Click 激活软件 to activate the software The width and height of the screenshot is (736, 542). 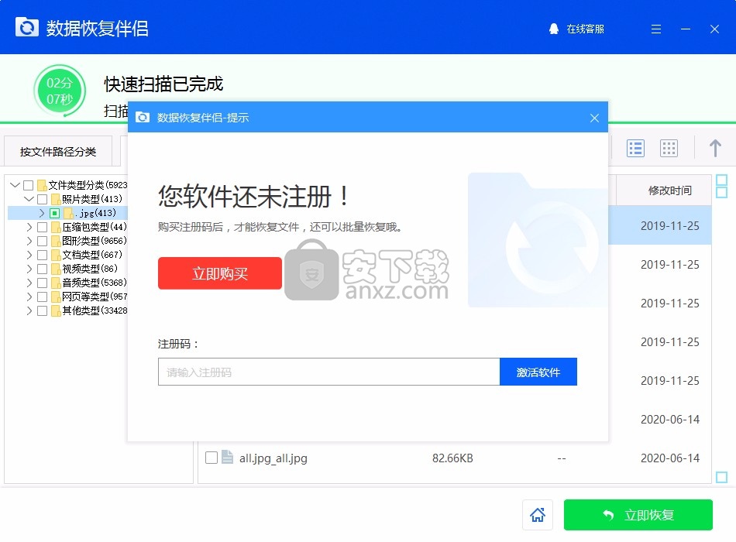pos(538,372)
